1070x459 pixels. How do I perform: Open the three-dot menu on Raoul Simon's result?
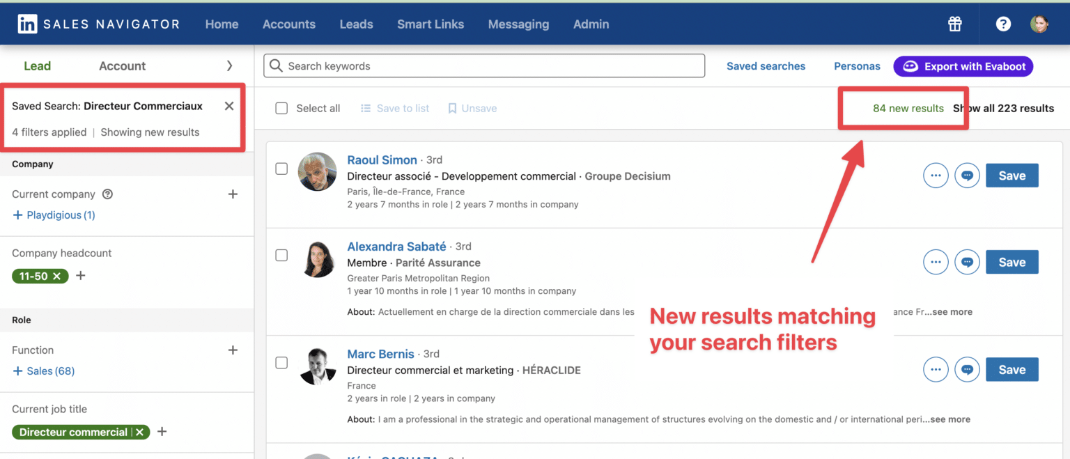coord(936,175)
